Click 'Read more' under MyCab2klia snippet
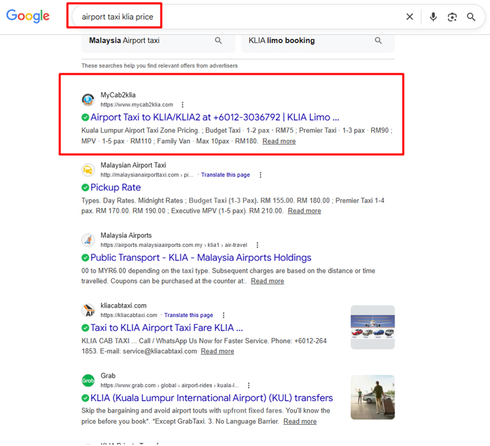Viewport: 490px width, 446px height. pyautogui.click(x=278, y=141)
